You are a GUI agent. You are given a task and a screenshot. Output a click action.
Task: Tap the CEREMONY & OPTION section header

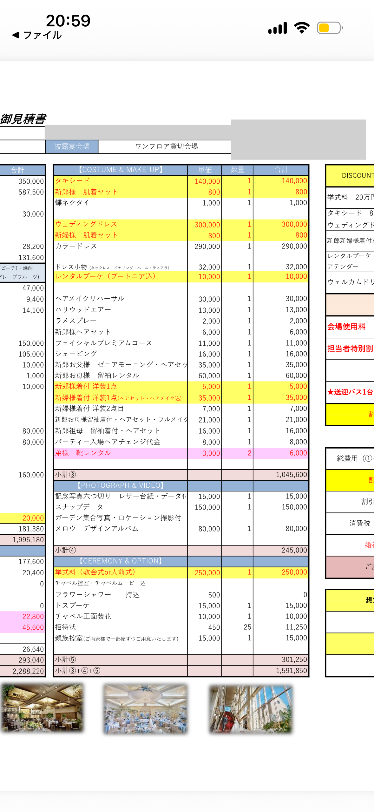[121, 561]
